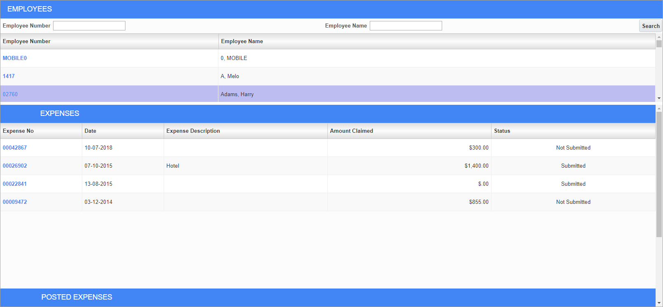Click the date 03-12-2014
The height and width of the screenshot is (307, 663).
pyautogui.click(x=98, y=202)
